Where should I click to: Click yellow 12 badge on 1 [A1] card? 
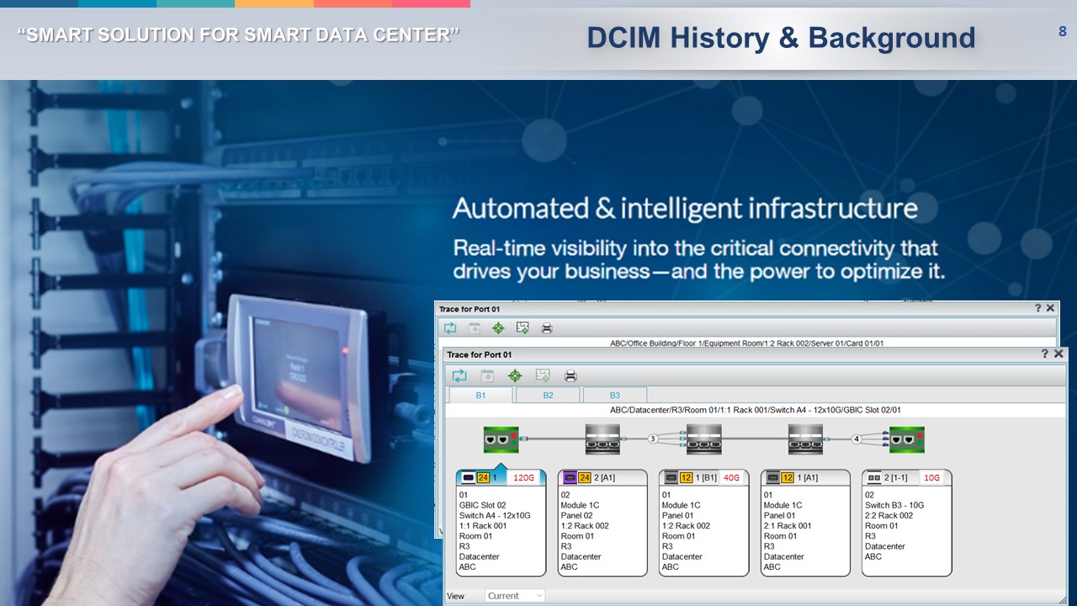pyautogui.click(x=788, y=478)
